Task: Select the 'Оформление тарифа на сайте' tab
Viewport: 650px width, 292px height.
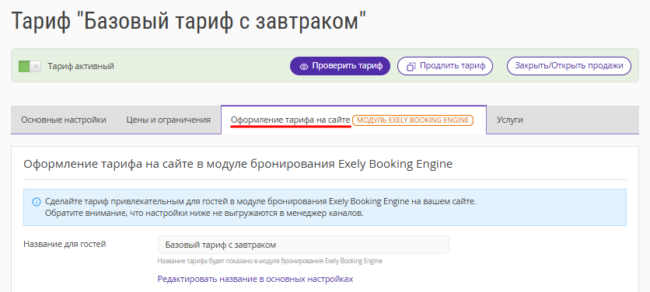Action: click(x=354, y=120)
